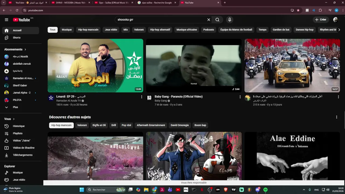Select the Mix filter chip
This screenshot has height=194, width=345.
126,30
